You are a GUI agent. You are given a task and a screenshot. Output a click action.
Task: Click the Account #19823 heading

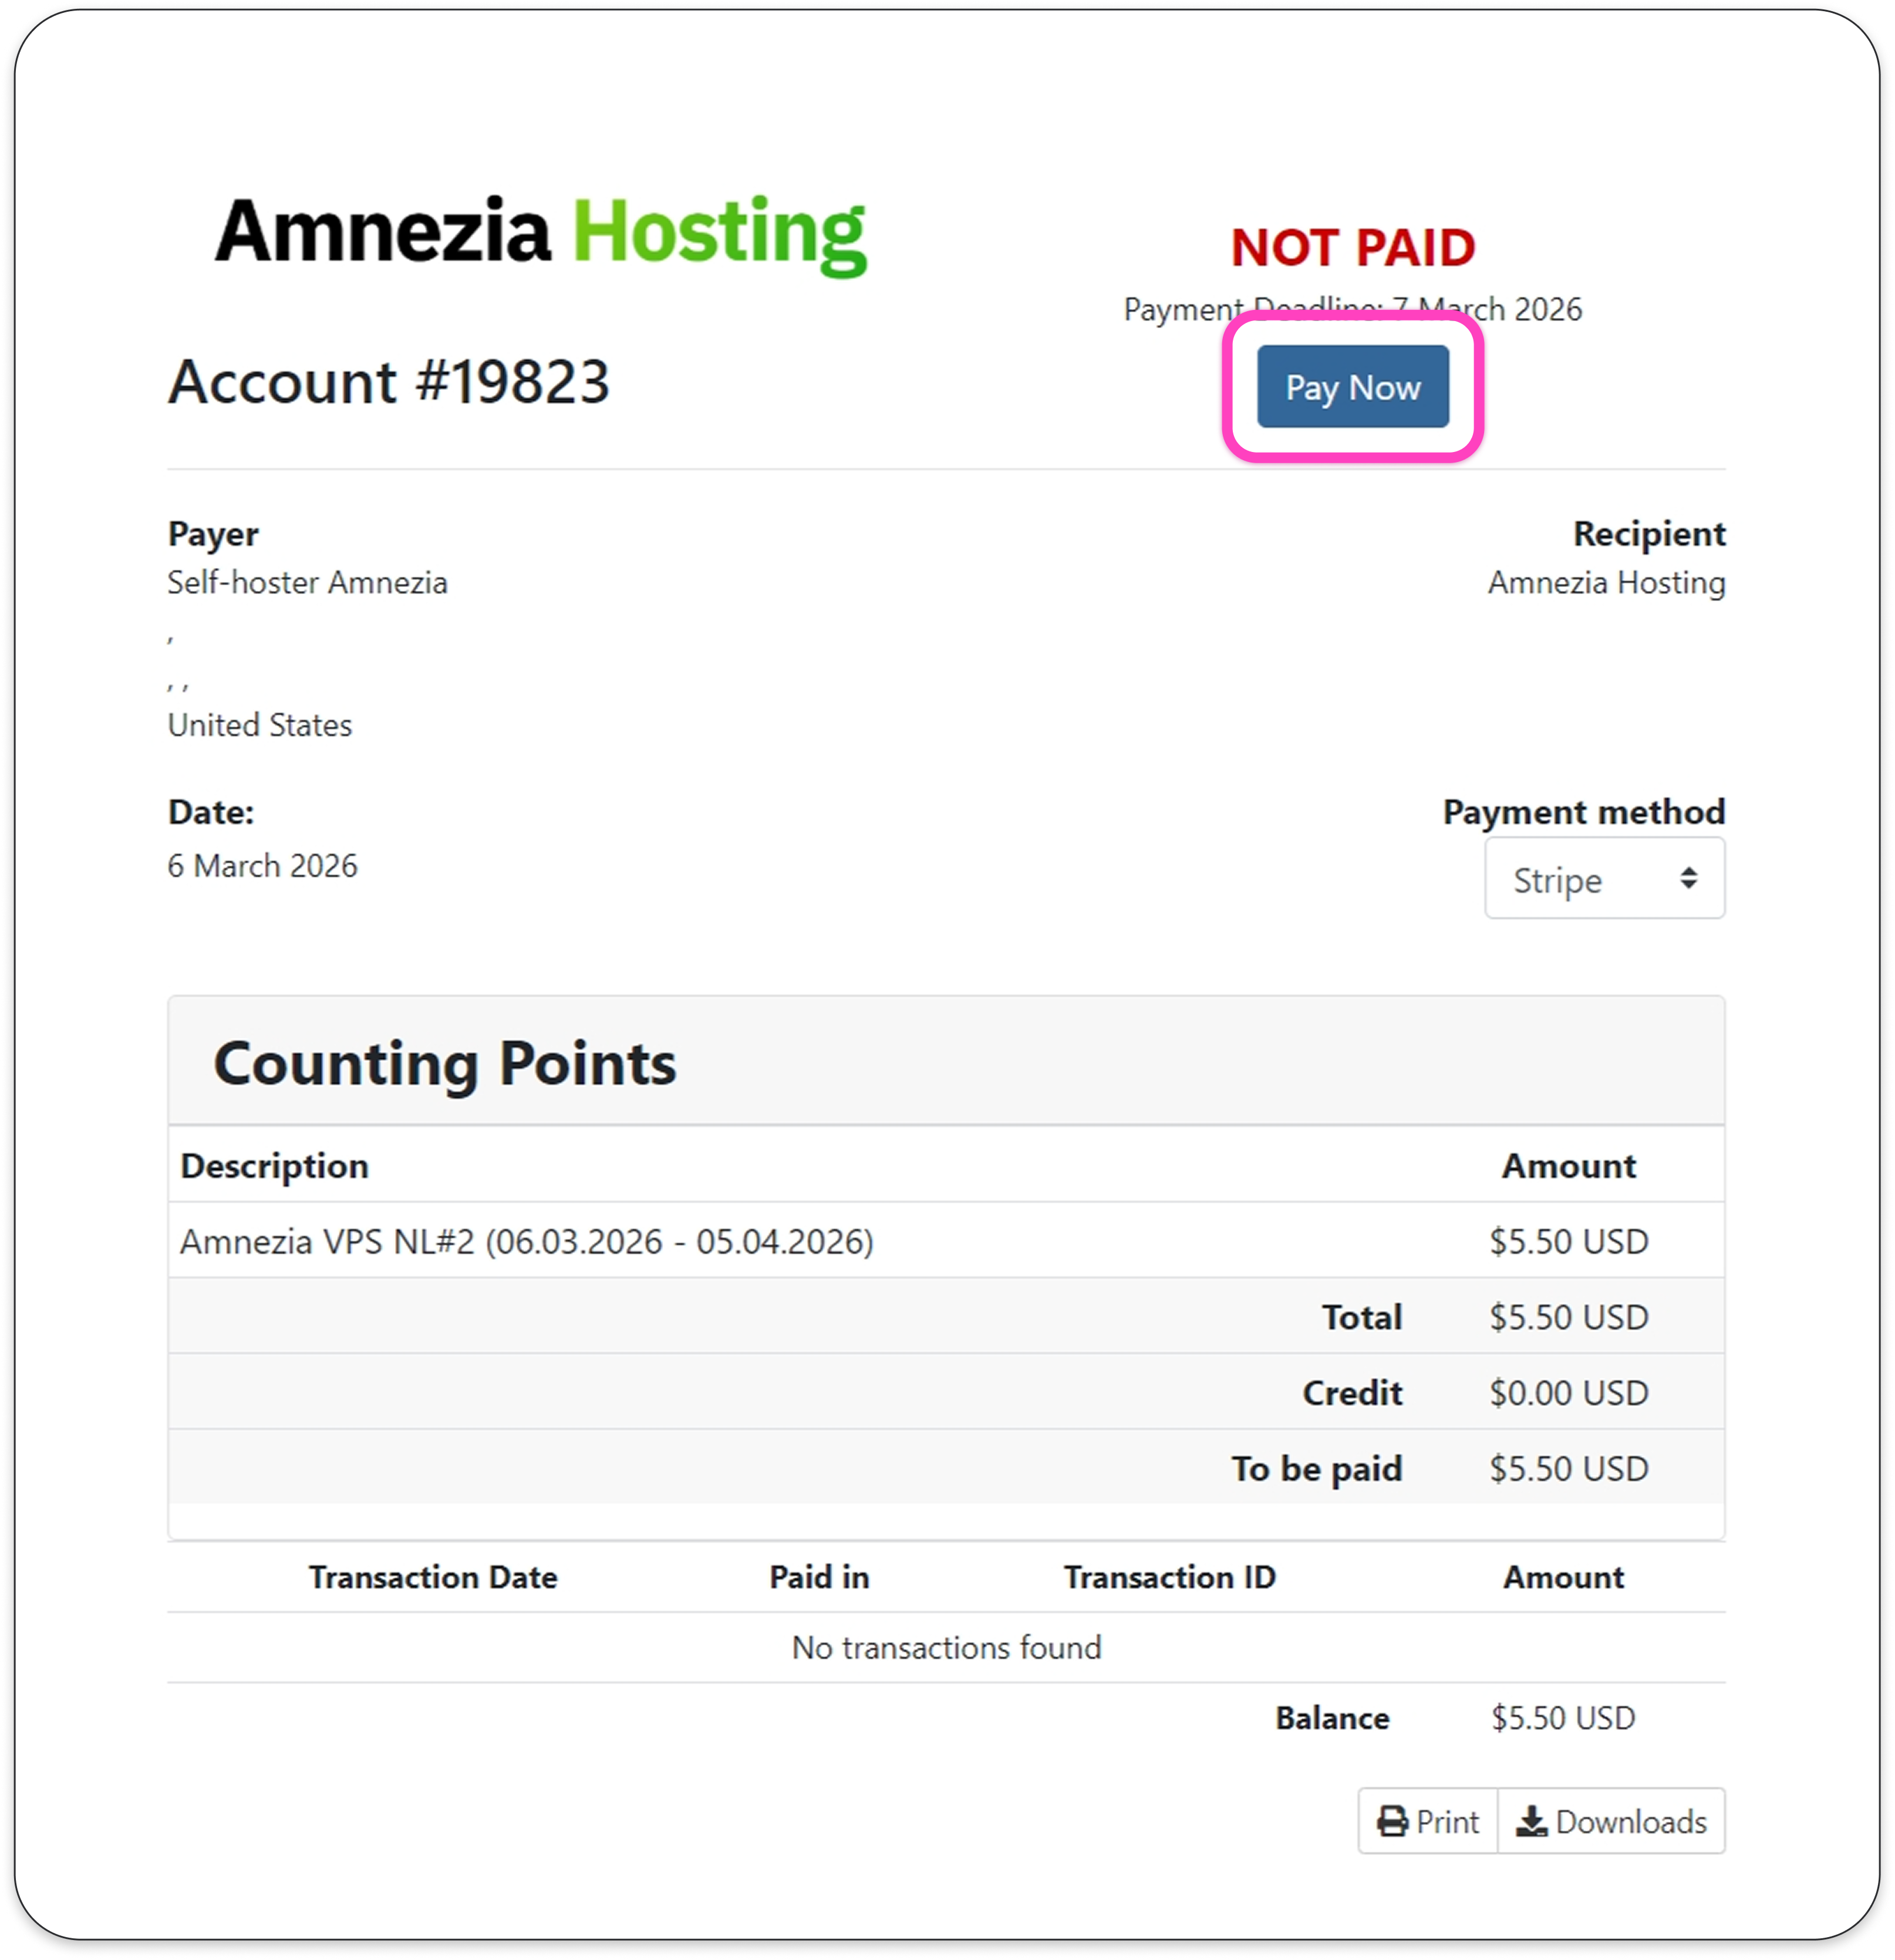pos(388,382)
